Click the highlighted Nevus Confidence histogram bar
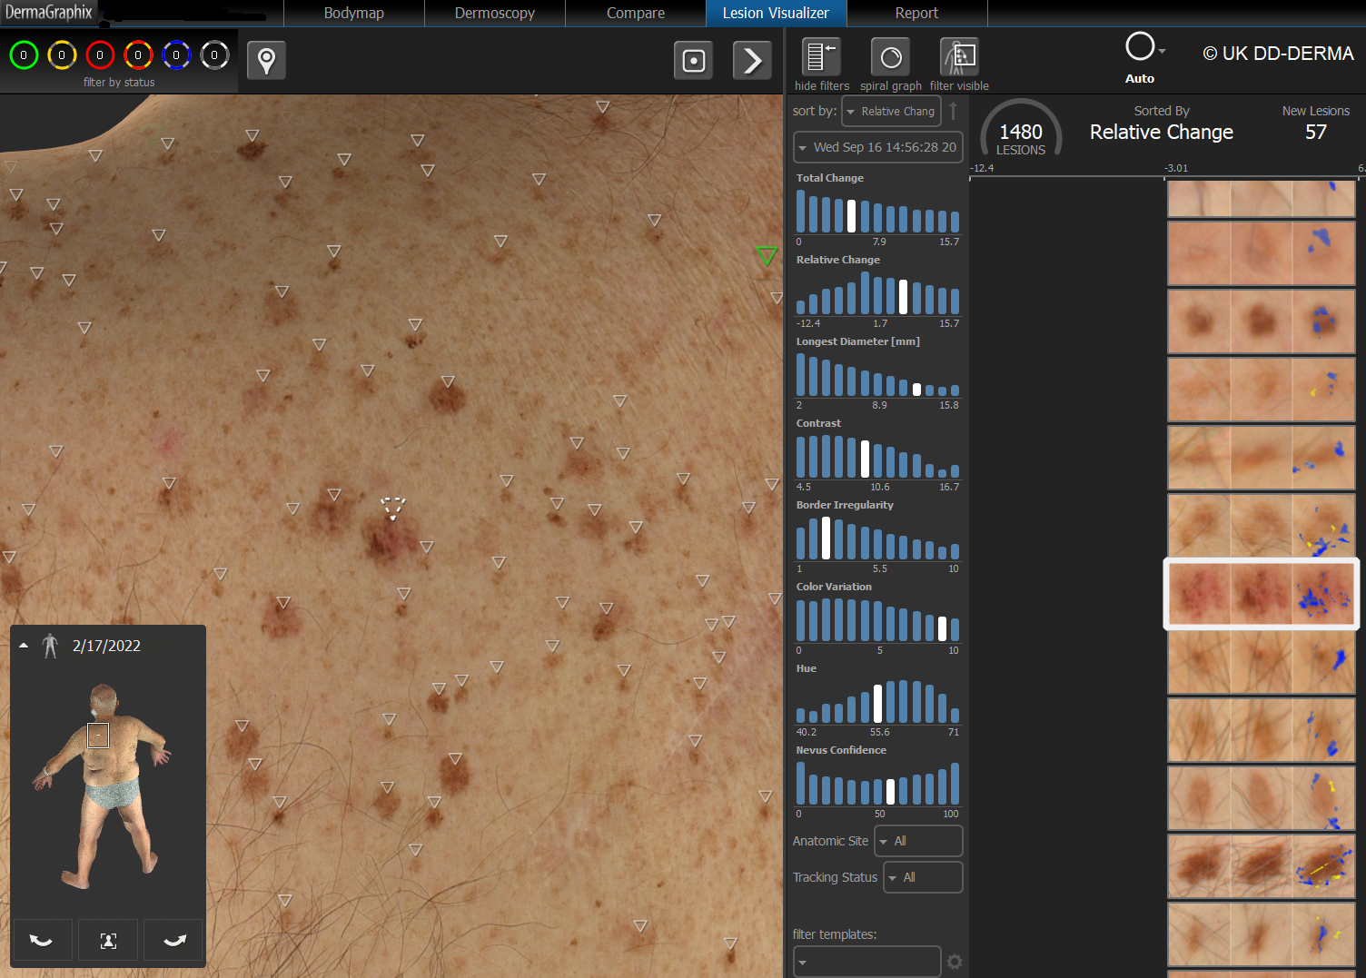Image resolution: width=1366 pixels, height=978 pixels. [x=890, y=792]
